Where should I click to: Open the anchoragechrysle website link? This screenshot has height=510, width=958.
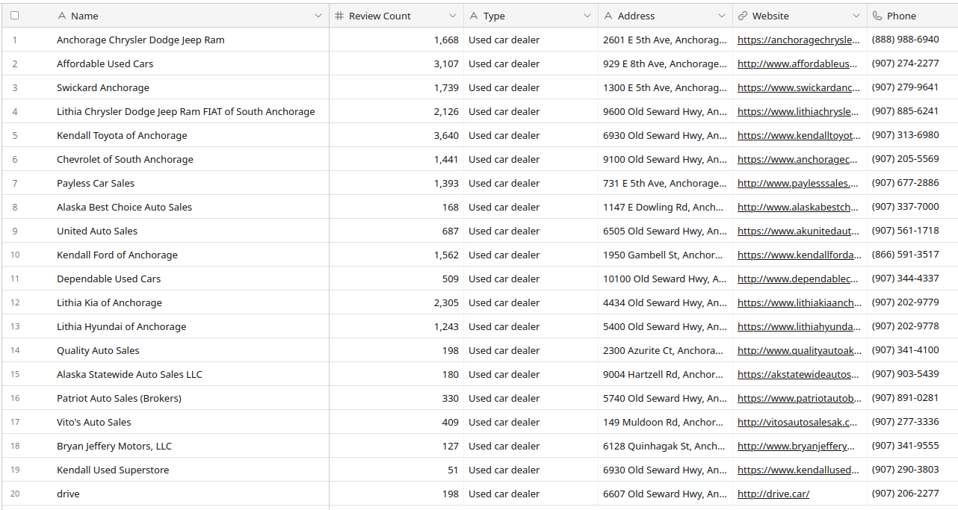[799, 40]
